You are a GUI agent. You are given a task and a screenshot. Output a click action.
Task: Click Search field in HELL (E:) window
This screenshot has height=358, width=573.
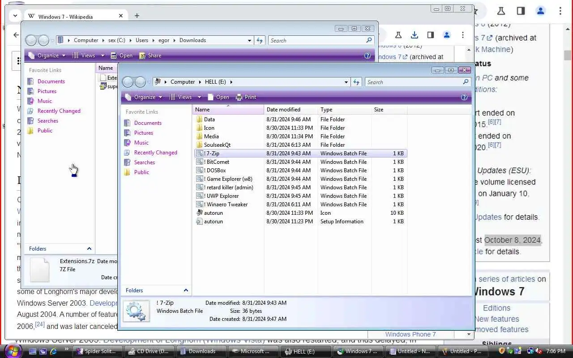(413, 82)
